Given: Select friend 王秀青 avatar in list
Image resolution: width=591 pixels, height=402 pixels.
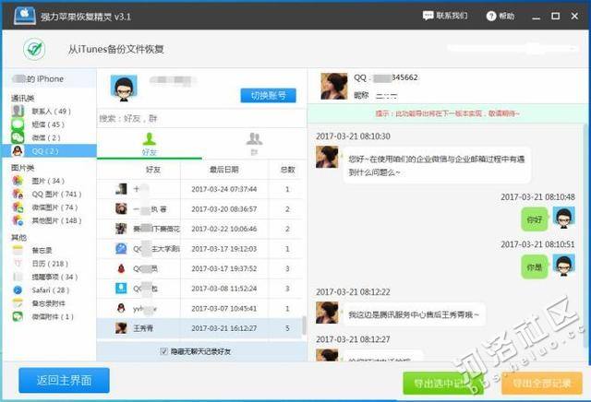Looking at the screenshot, I should (x=121, y=328).
